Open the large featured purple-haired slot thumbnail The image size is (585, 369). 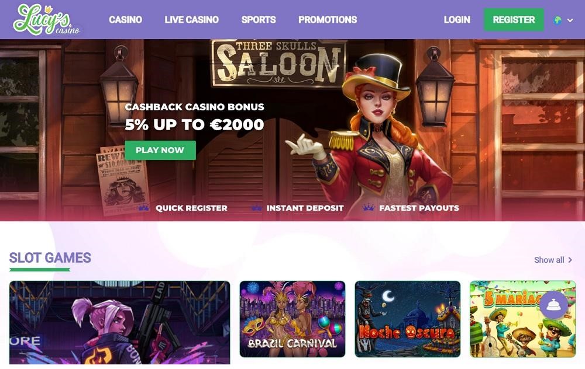[x=120, y=322]
